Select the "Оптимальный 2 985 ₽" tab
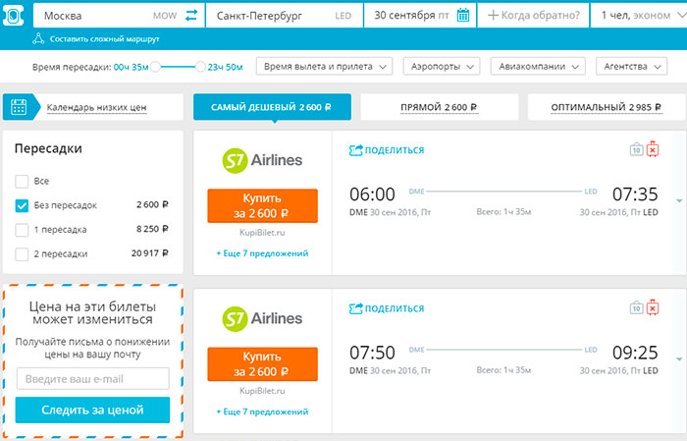 coord(607,107)
